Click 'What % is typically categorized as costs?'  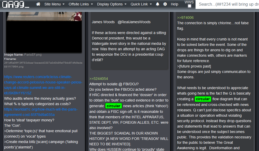[x=37, y=104]
